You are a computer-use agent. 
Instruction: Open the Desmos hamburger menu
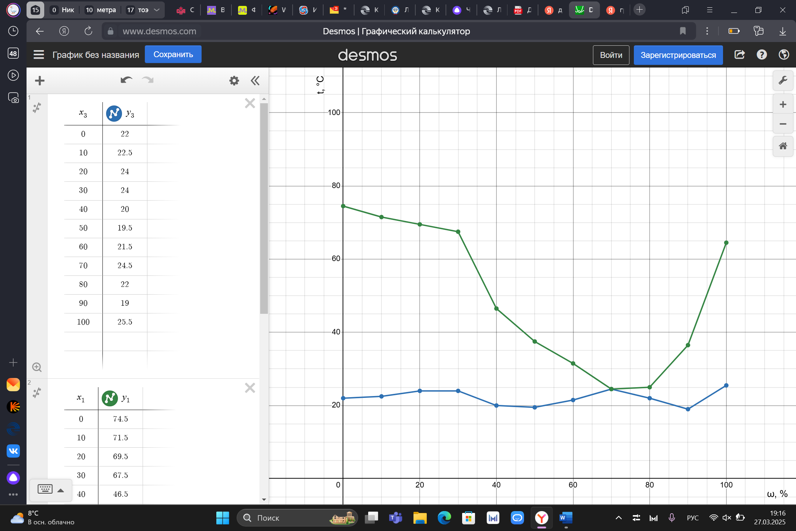(x=39, y=55)
